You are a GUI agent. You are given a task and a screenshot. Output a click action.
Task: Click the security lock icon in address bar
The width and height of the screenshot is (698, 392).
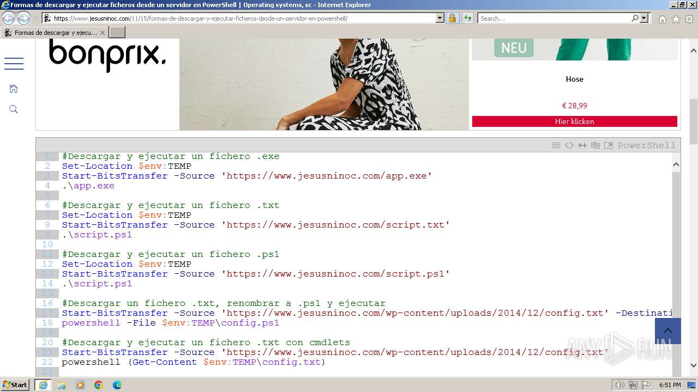[x=452, y=19]
